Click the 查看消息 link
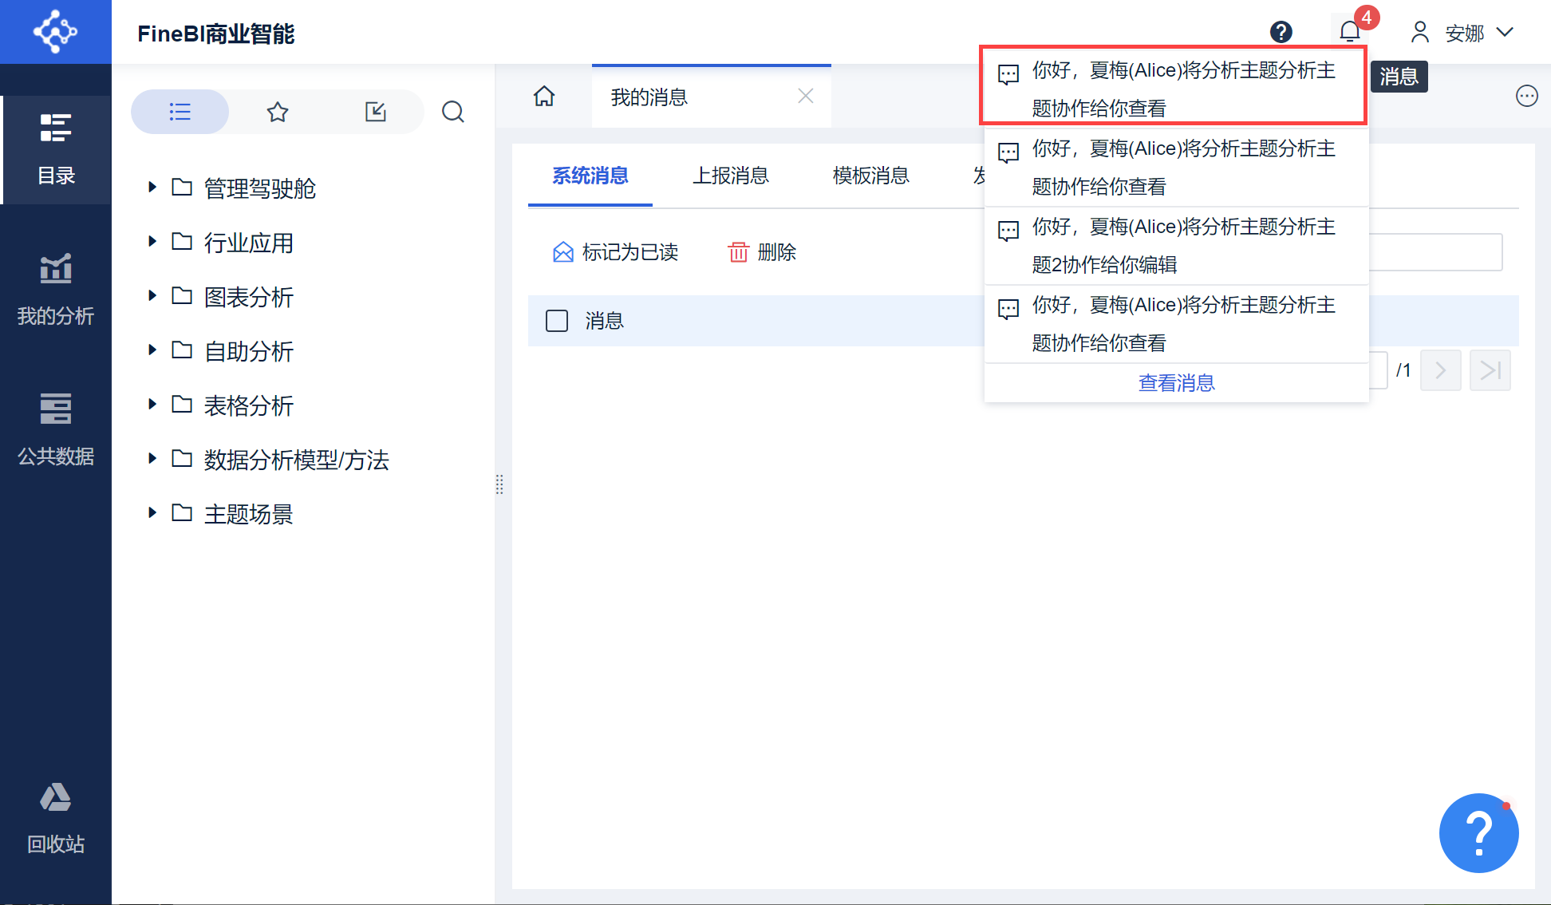This screenshot has height=905, width=1551. pyautogui.click(x=1176, y=383)
